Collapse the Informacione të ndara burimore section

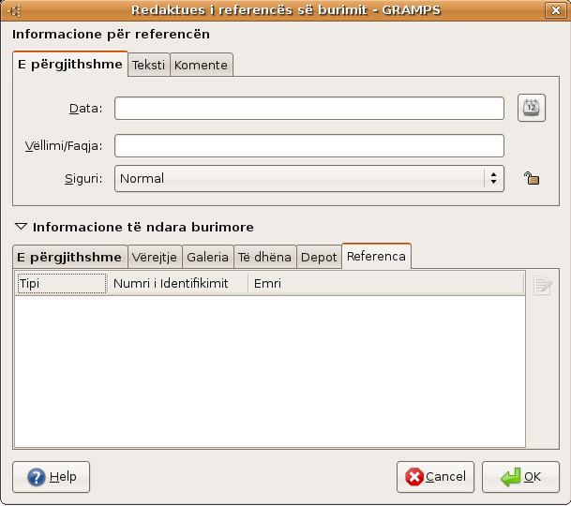21,227
